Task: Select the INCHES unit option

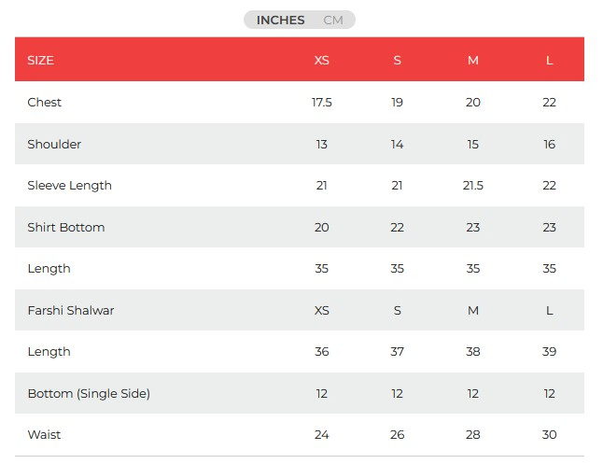Action: (x=280, y=20)
